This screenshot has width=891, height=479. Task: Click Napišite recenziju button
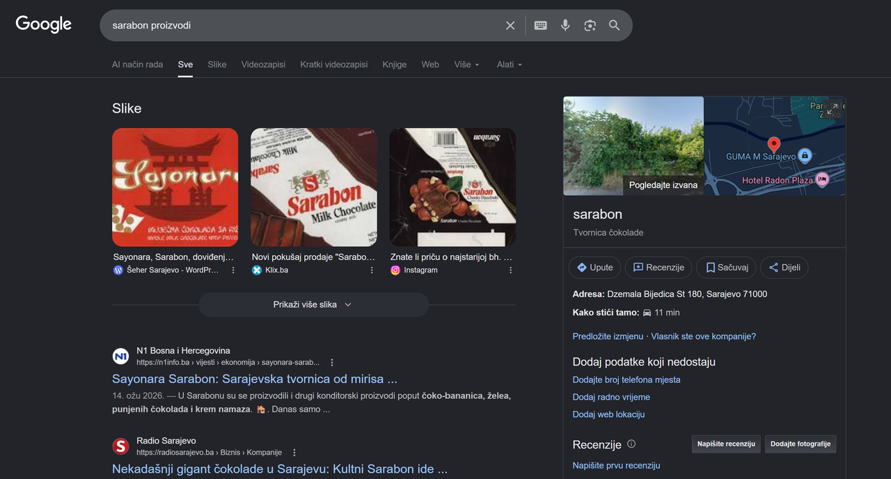726,444
